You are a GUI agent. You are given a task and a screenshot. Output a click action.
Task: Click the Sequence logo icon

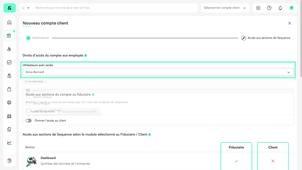click(x=9, y=8)
